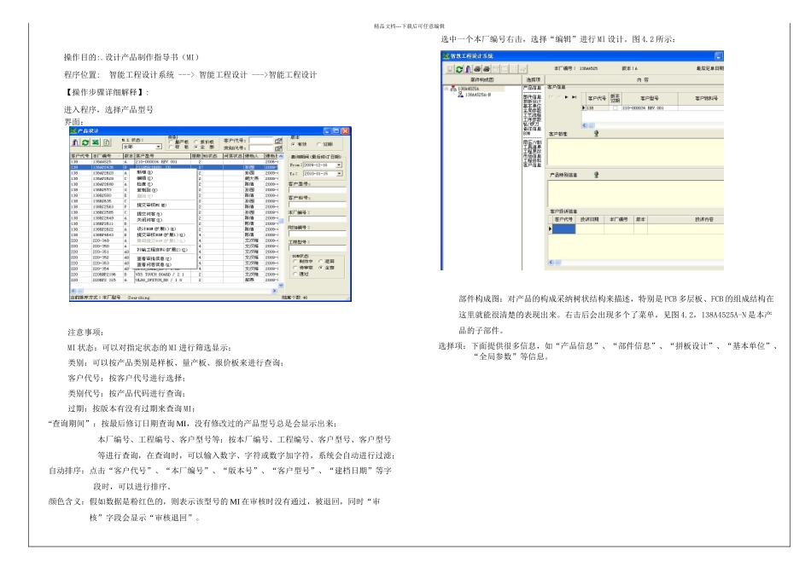Click into 客户型号 search field
The height and width of the screenshot is (573, 811).
[x=318, y=190]
